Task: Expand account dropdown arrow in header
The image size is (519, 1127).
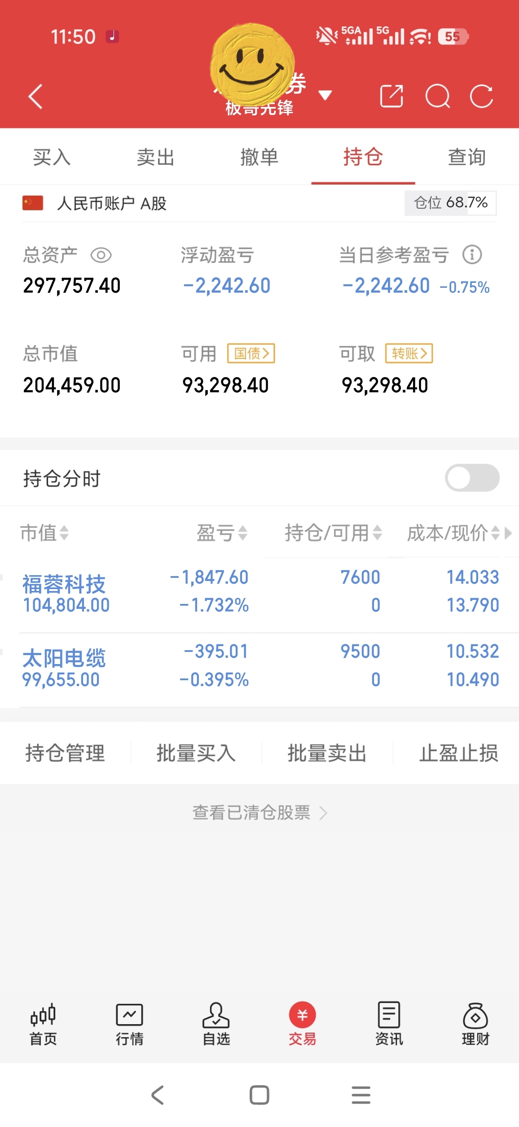Action: tap(325, 95)
